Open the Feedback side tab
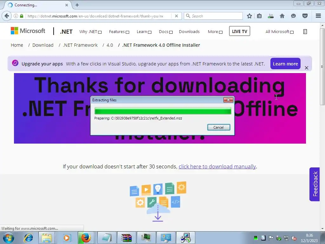This screenshot has height=244, width=325. [315, 184]
